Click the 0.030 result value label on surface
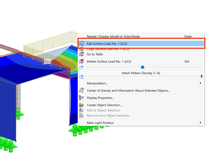The height and width of the screenshot is (158, 210). (x=65, y=58)
